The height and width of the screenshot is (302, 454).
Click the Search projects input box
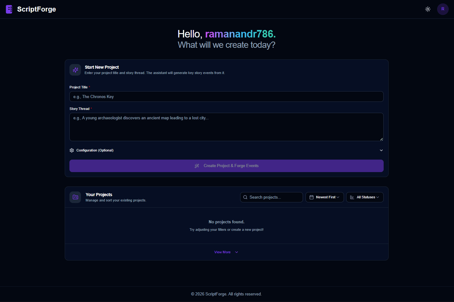274,197
